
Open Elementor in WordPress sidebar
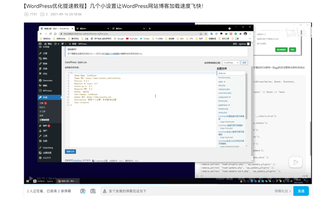(x=47, y=80)
